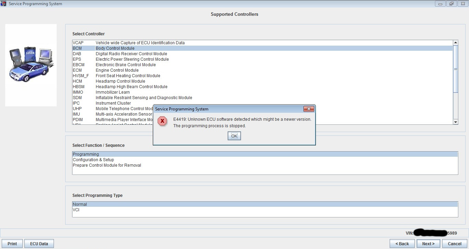Select VCAP Vehicle wide Capture row
This screenshot has height=249, width=469.
[x=262, y=43]
